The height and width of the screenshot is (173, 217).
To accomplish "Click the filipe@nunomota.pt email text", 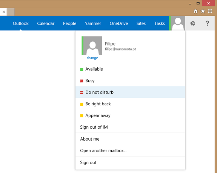I will (x=120, y=49).
